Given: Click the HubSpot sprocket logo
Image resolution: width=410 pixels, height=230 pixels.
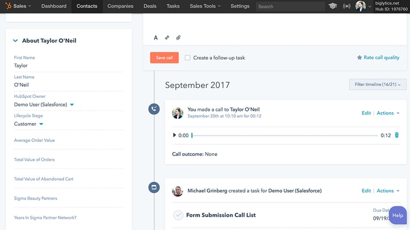Looking at the screenshot, I should 9,6.
